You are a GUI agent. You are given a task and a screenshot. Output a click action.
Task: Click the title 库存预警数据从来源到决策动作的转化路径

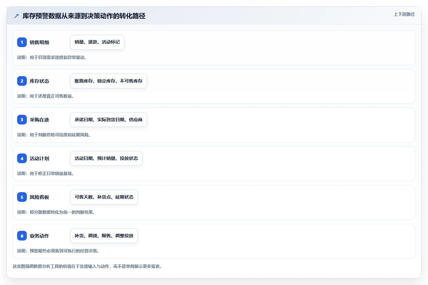(x=84, y=16)
